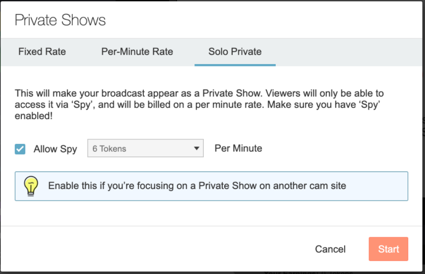
Task: Click the dialog footer left of Cancel
Action: (x=149, y=249)
